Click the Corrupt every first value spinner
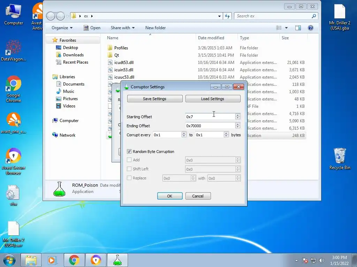 point(184,135)
